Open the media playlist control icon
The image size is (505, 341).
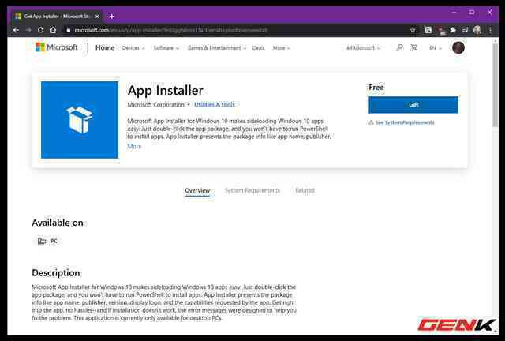pos(465,30)
